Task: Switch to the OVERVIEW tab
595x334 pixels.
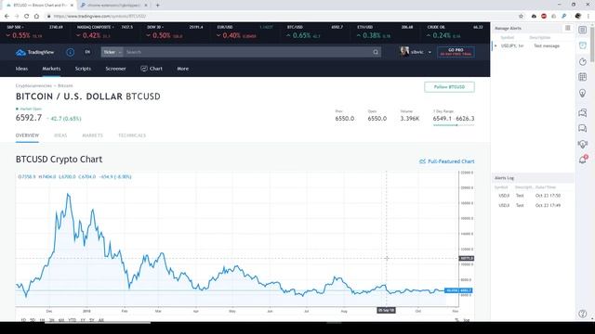Action: click(x=27, y=135)
